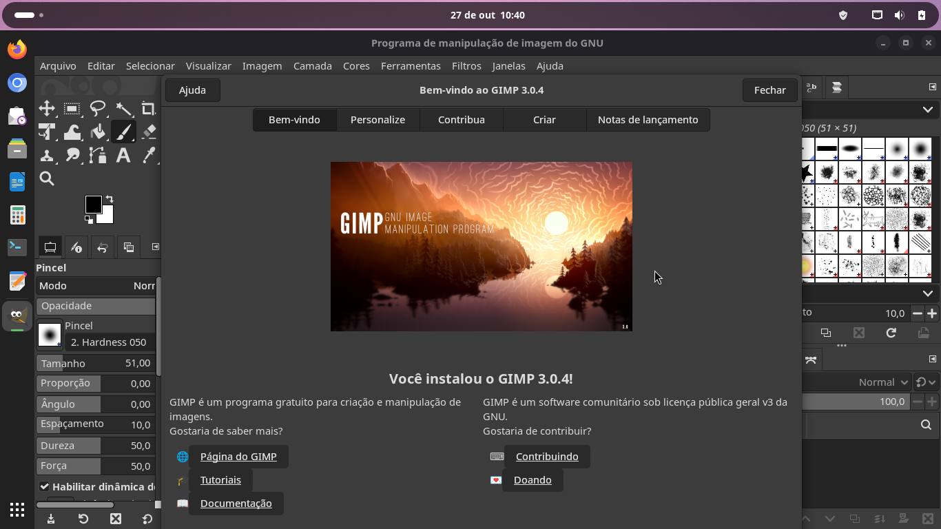This screenshot has height=529, width=941.
Task: Select the Rectangle Select tool
Action: pyautogui.click(x=72, y=109)
